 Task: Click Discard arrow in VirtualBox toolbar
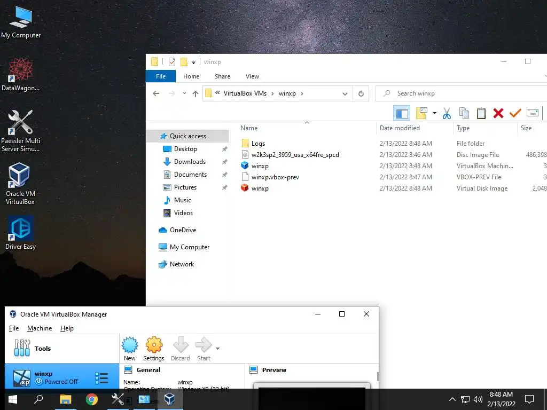pyautogui.click(x=181, y=349)
